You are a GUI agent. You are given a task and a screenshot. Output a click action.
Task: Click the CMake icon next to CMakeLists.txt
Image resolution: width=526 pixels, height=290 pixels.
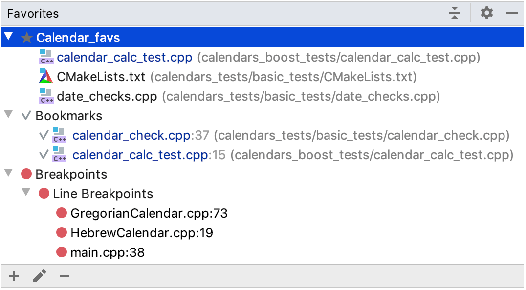46,76
